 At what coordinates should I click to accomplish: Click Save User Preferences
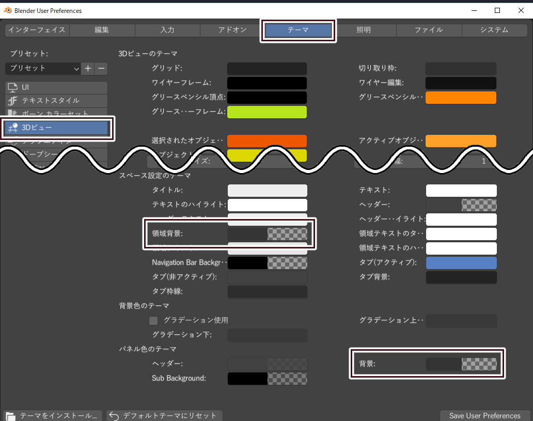point(485,415)
